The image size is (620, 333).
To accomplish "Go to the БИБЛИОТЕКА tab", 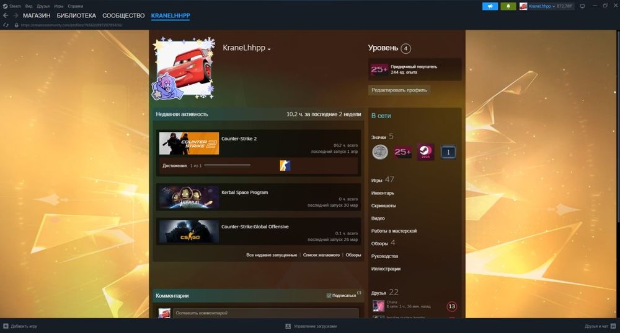I will [x=76, y=15].
